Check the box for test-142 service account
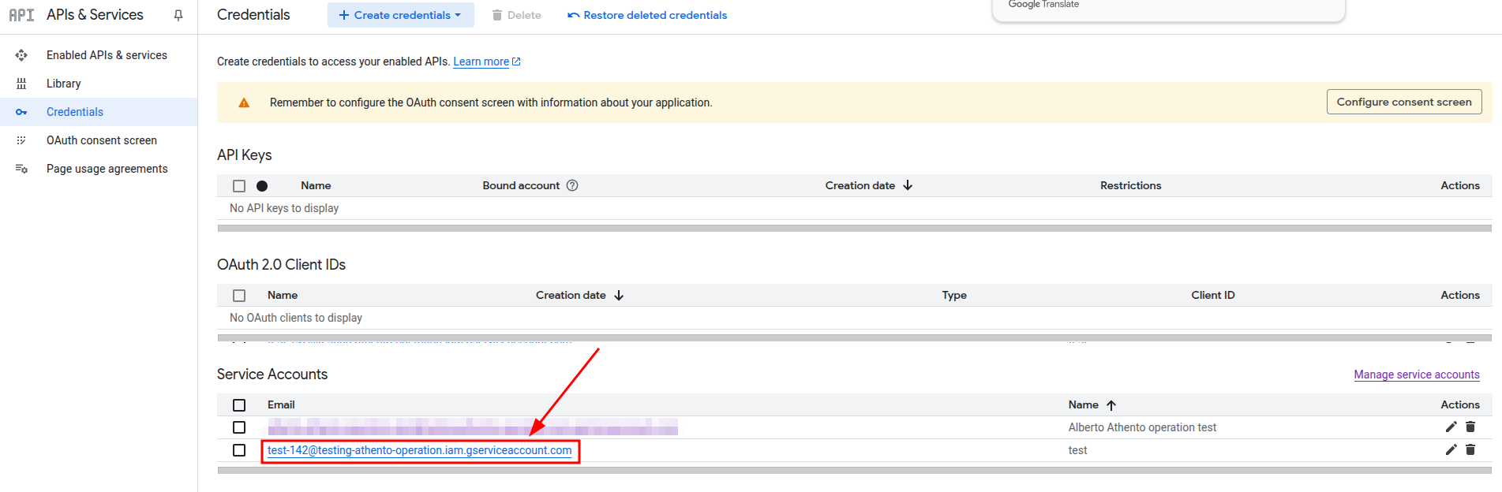 [239, 450]
